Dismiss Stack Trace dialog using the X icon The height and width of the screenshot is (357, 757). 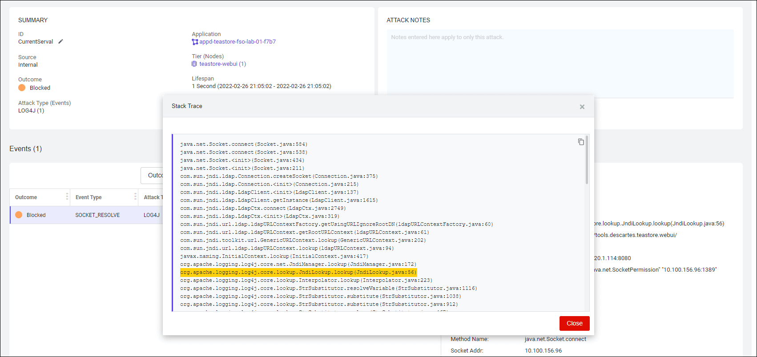(x=582, y=107)
